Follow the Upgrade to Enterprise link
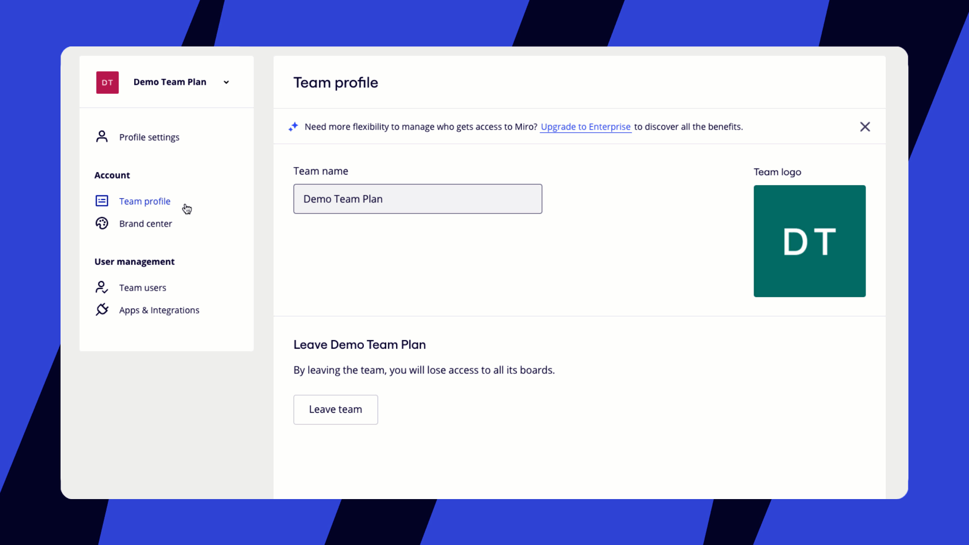This screenshot has height=545, width=969. point(585,127)
